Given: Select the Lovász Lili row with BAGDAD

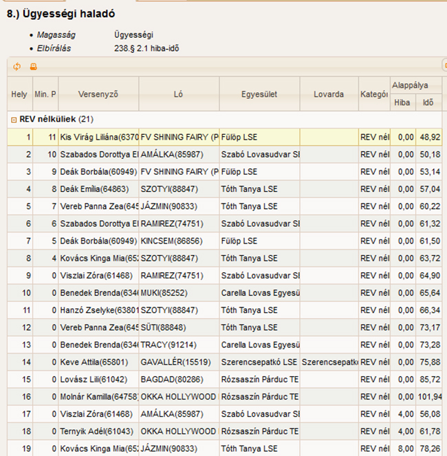Looking at the screenshot, I should [x=99, y=380].
